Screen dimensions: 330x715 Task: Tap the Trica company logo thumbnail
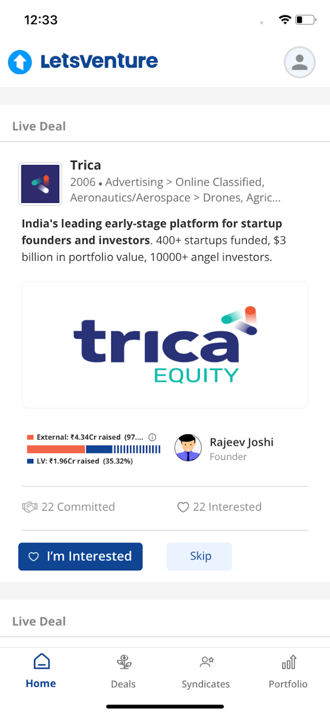tap(40, 184)
